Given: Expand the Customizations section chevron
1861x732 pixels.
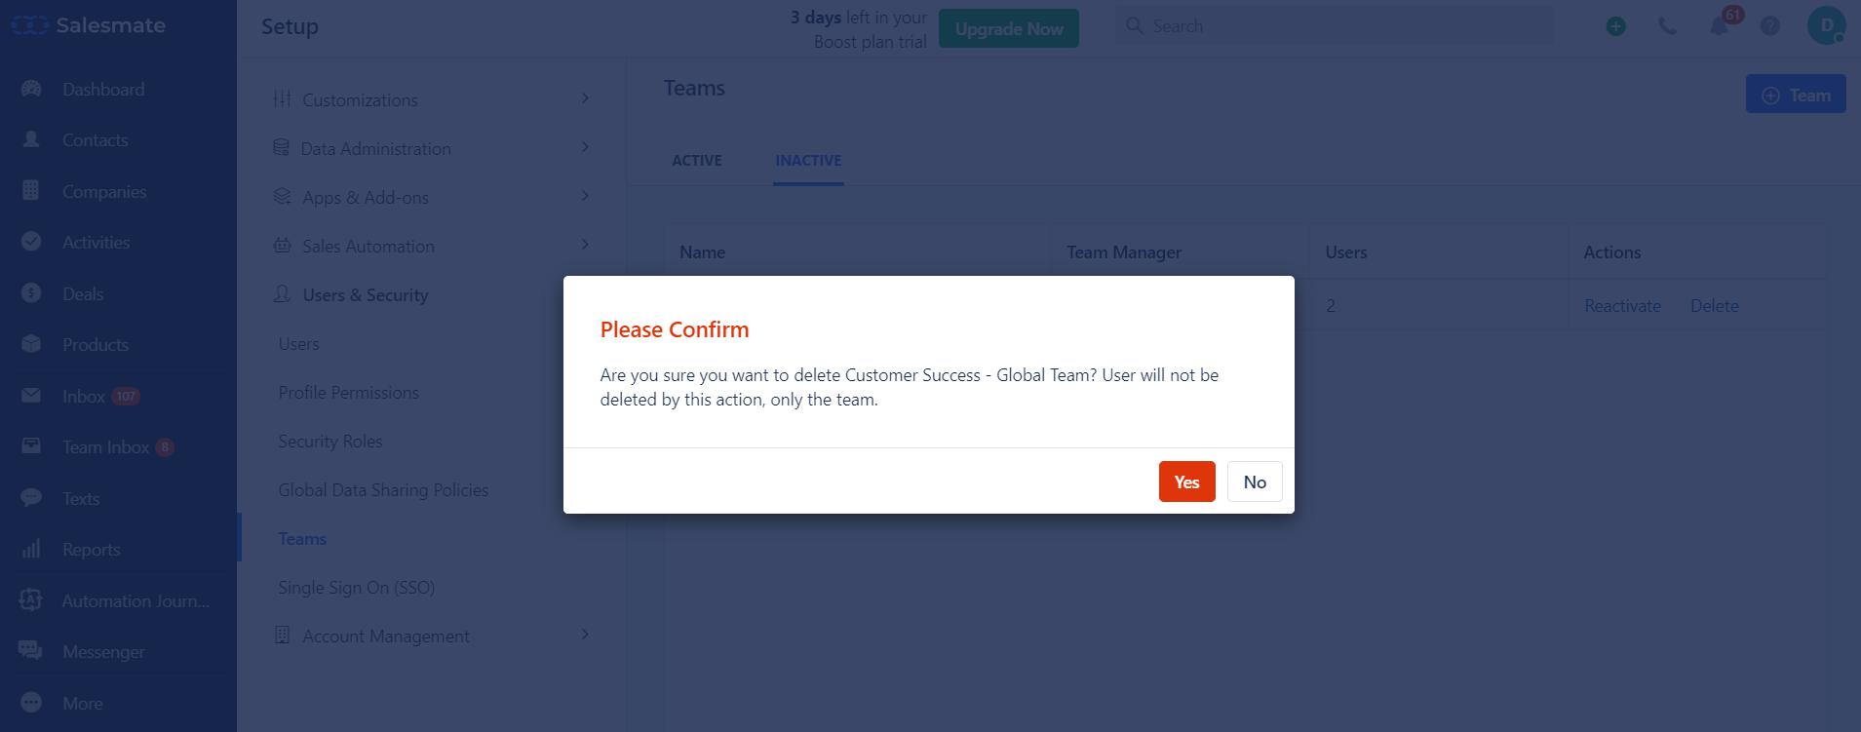Looking at the screenshot, I should coord(585,98).
